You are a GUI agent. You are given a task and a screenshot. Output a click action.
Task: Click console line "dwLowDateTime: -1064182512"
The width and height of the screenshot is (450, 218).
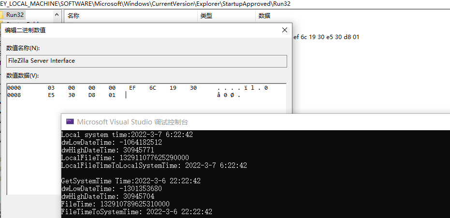tap(112, 142)
